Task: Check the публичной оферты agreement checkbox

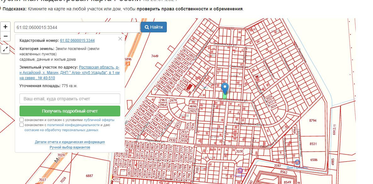Action: pyautogui.click(x=22, y=120)
